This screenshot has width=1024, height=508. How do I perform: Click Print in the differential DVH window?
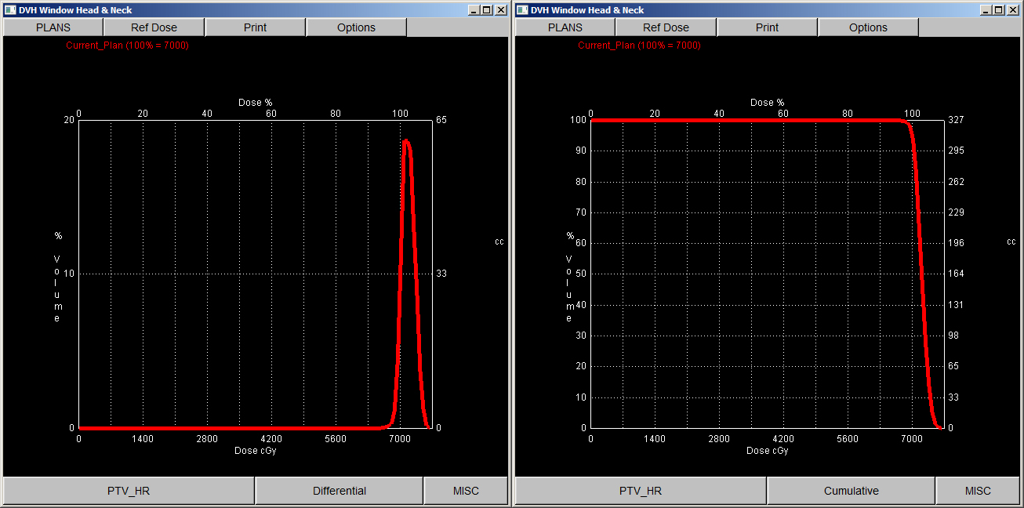(255, 27)
